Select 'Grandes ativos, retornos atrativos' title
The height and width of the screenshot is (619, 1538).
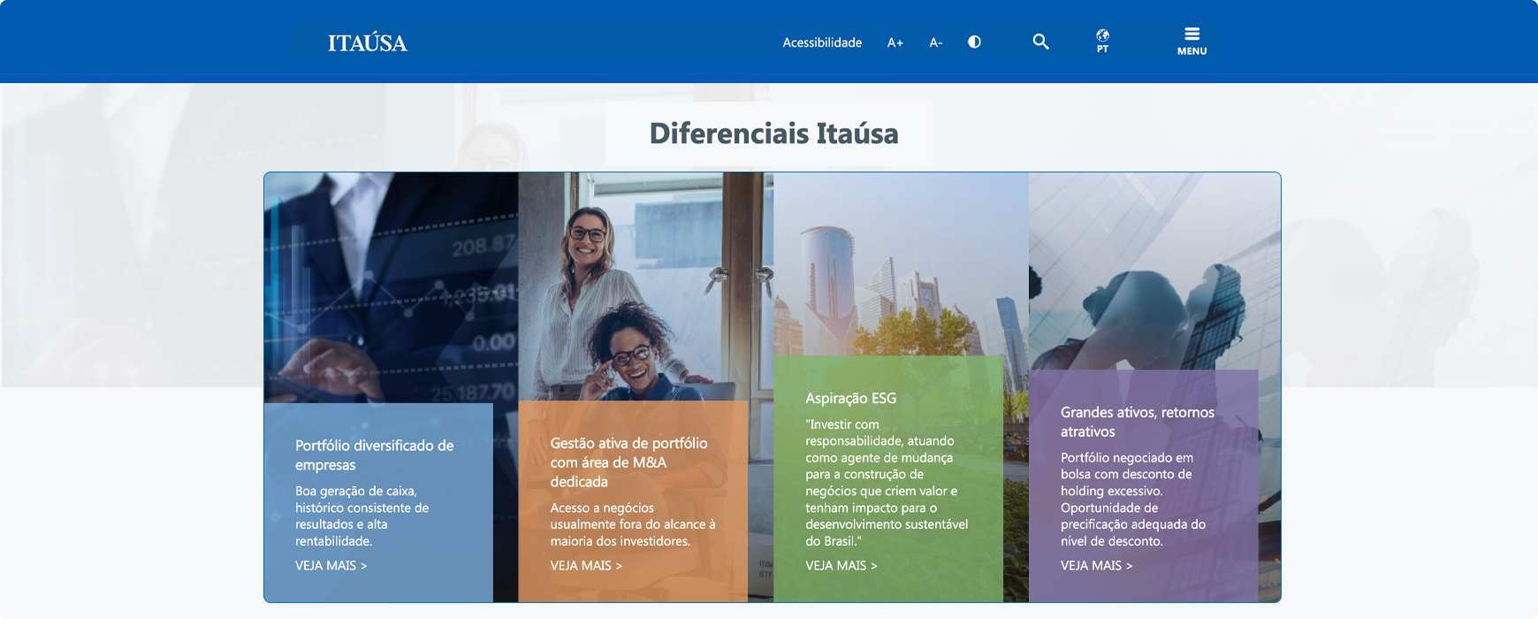point(1137,422)
